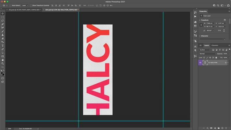
Task: Pick the Hand tool
Action: pos(3,60)
